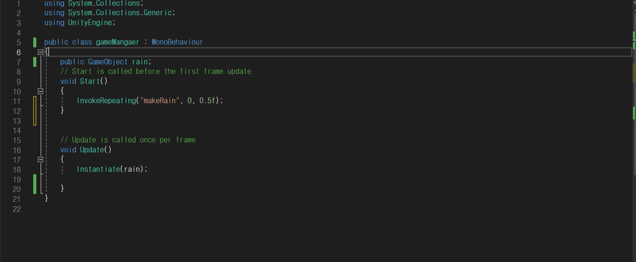
Task: Click the UnityEngine using directive
Action: click(x=79, y=22)
